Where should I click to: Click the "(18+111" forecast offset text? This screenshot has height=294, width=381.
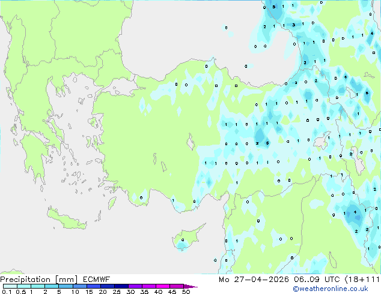(x=362, y=280)
